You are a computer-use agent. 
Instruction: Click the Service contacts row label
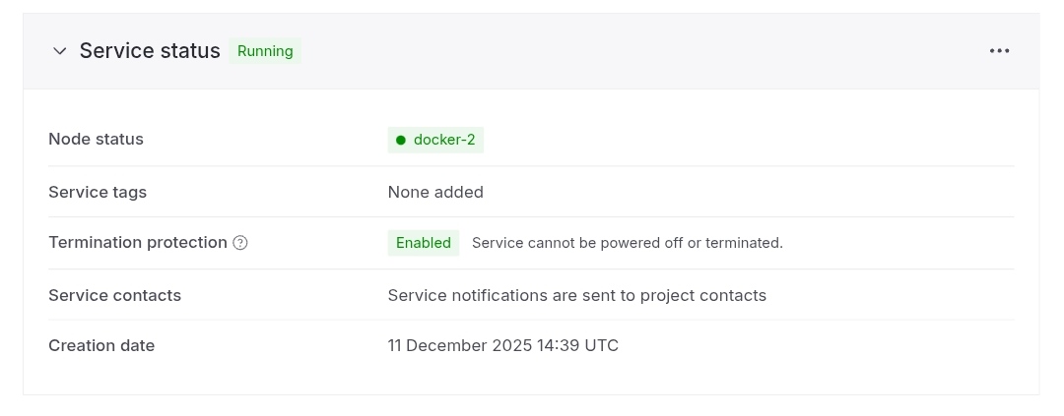pos(114,295)
